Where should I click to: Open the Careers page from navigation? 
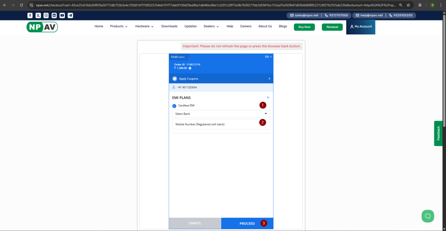[x=246, y=26]
